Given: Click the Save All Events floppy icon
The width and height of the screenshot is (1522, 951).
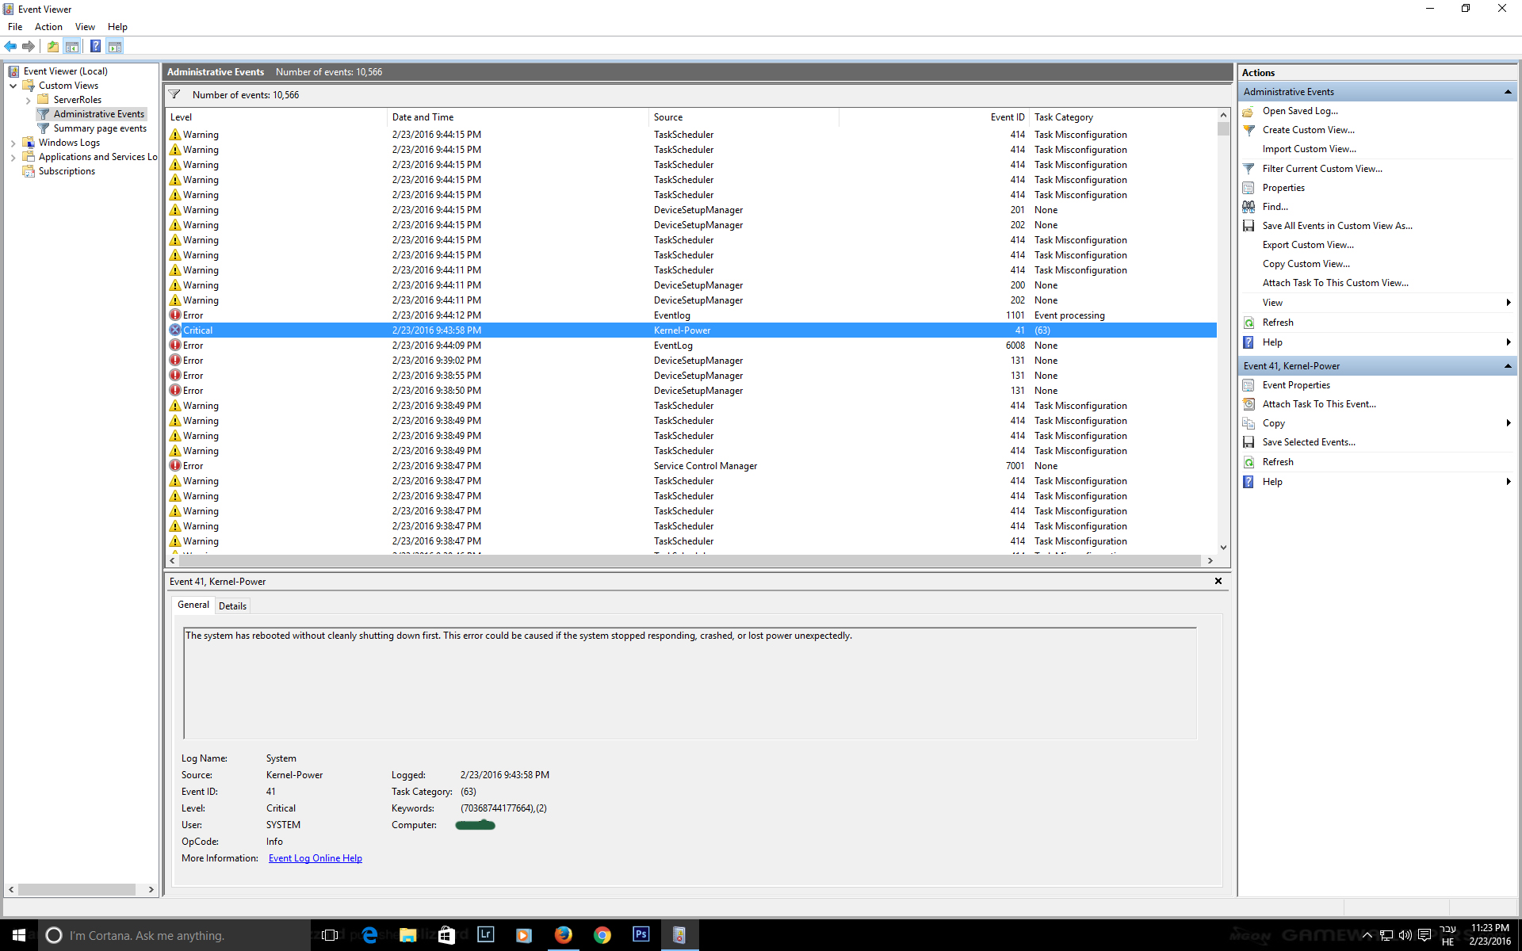Looking at the screenshot, I should coord(1249,226).
